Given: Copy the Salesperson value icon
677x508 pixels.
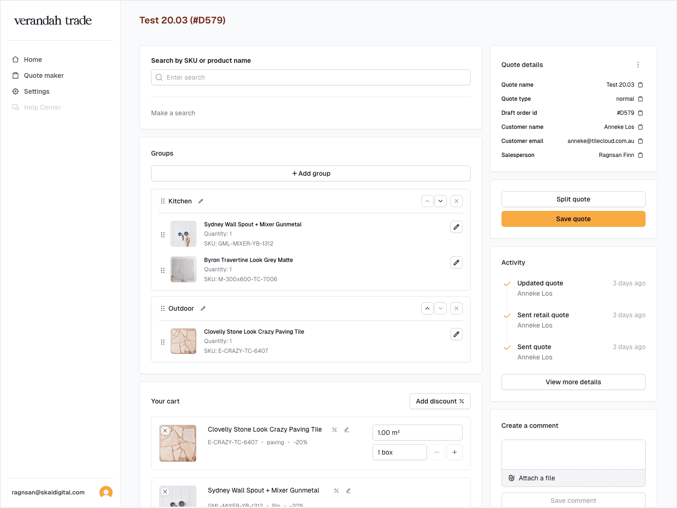Looking at the screenshot, I should (x=640, y=155).
